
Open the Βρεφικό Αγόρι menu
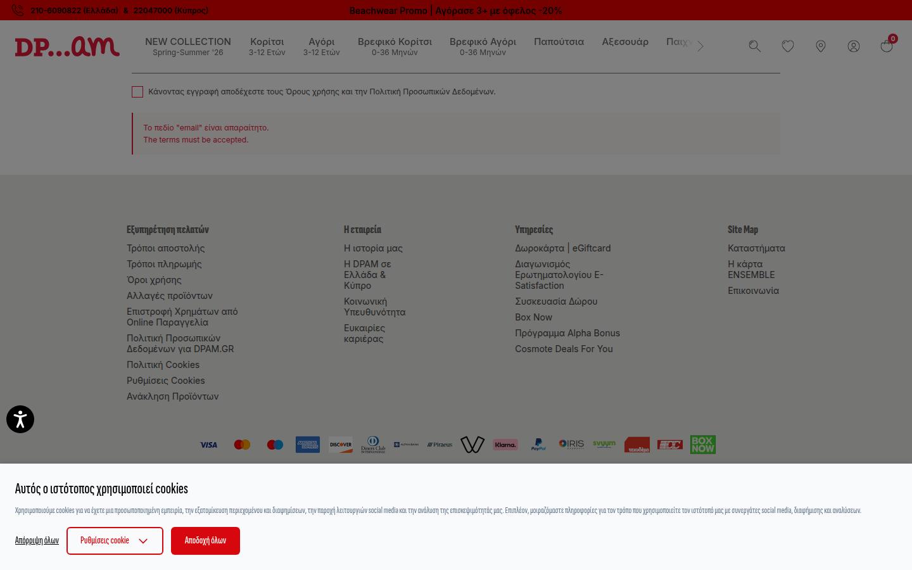[x=483, y=46]
